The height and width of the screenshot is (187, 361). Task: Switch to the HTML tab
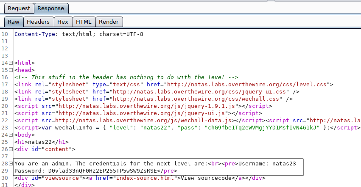click(x=84, y=22)
